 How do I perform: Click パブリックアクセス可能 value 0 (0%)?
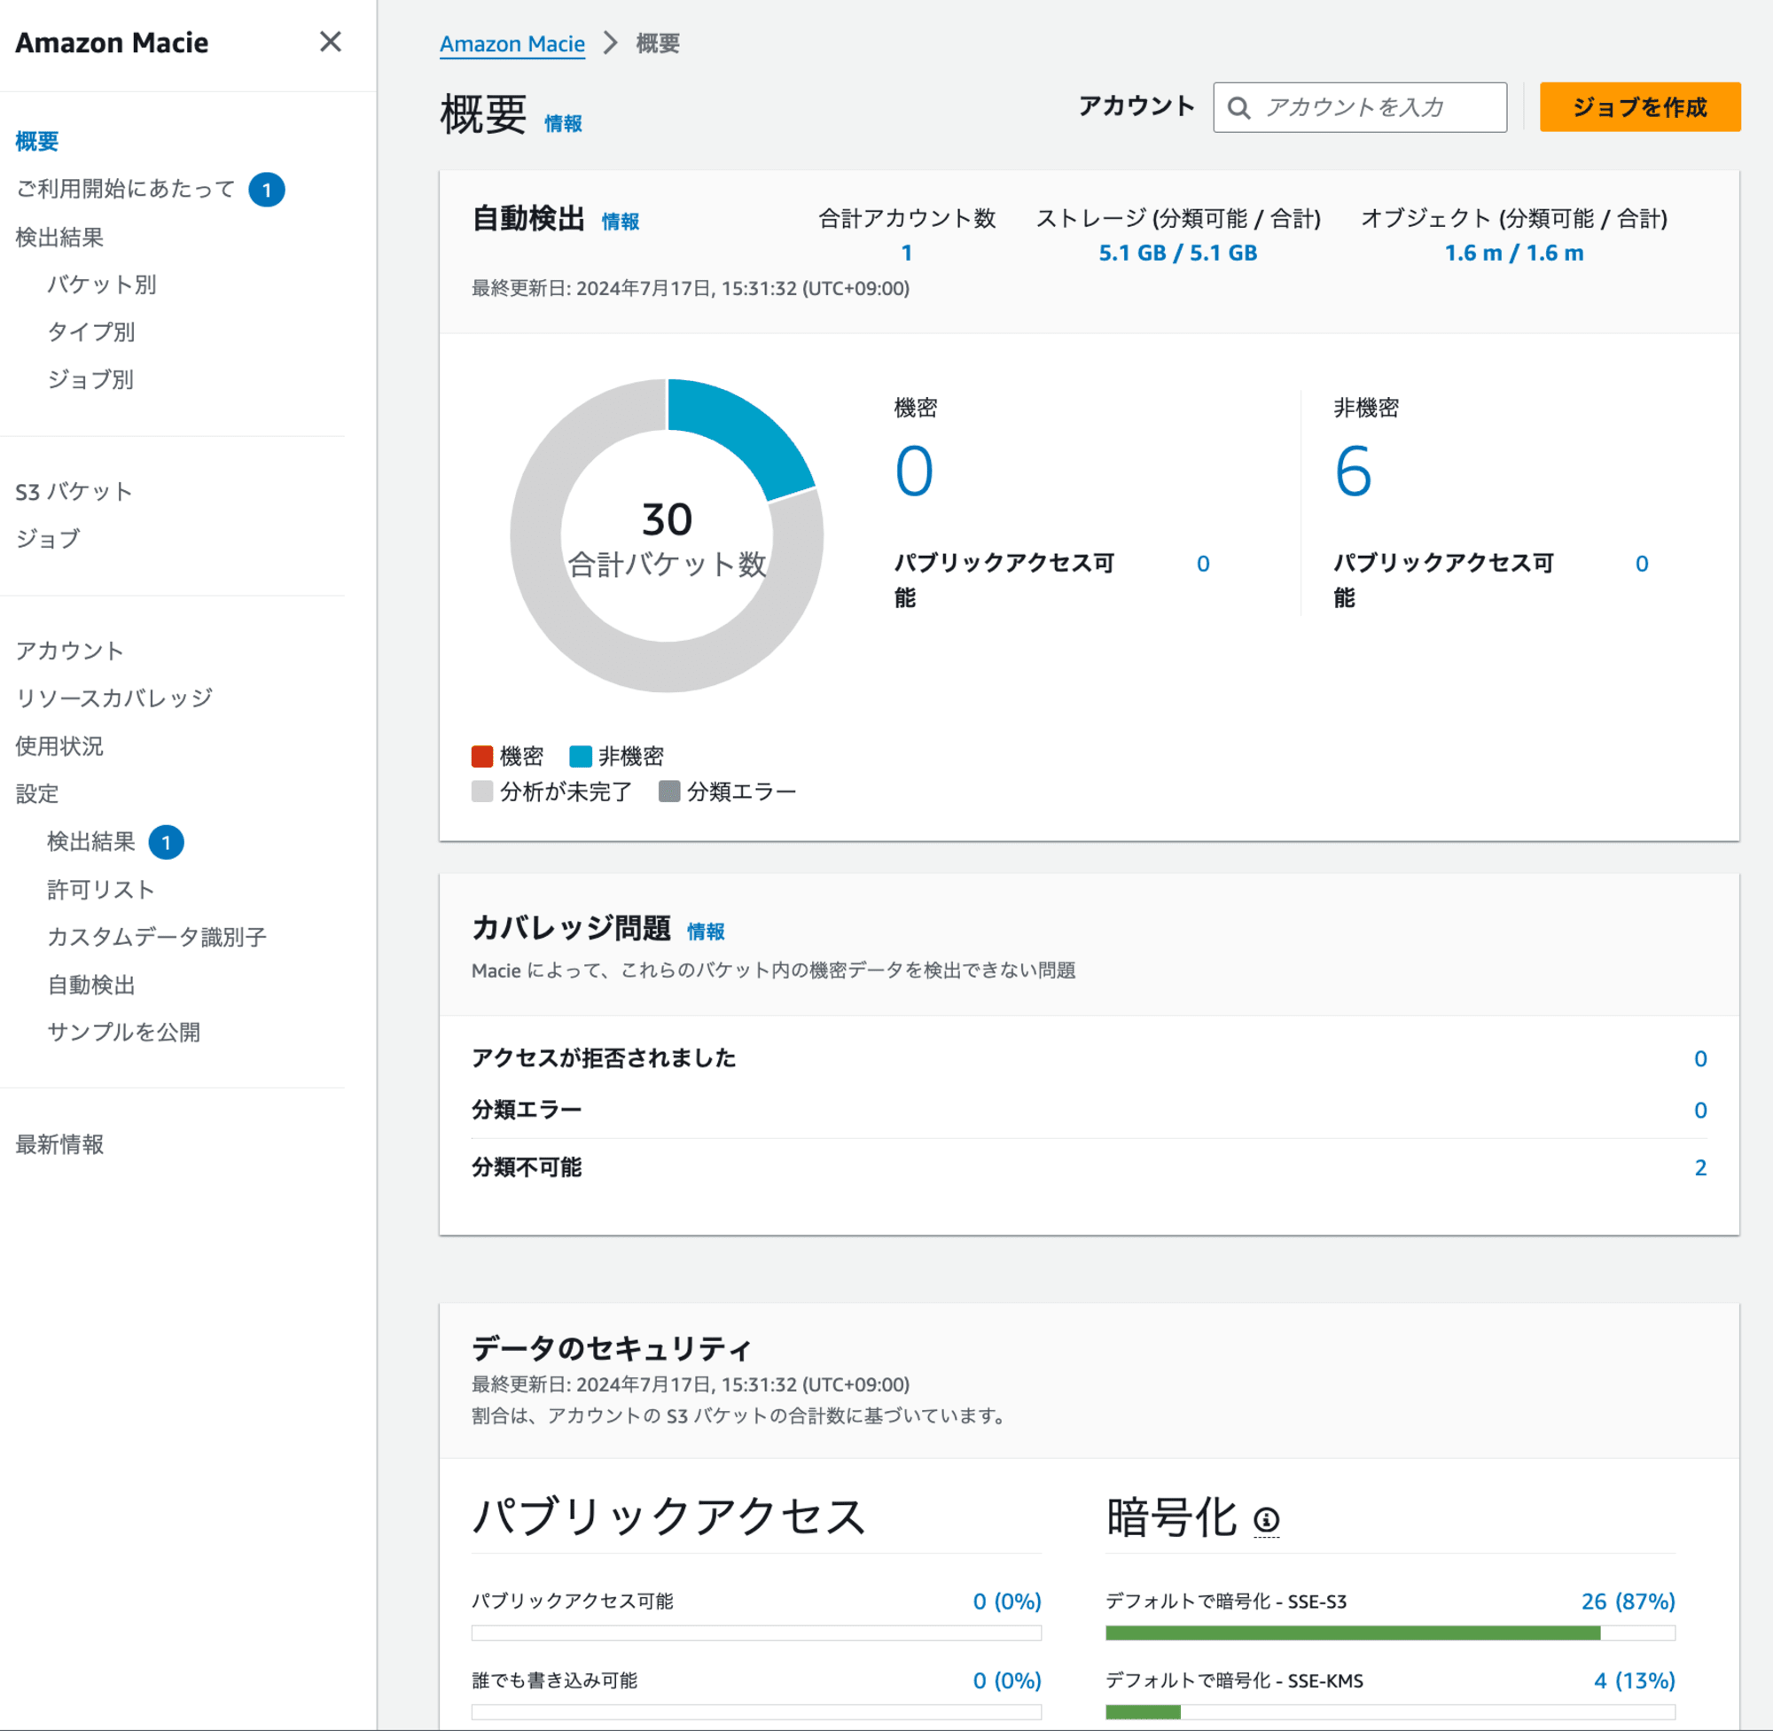[x=1006, y=1602]
